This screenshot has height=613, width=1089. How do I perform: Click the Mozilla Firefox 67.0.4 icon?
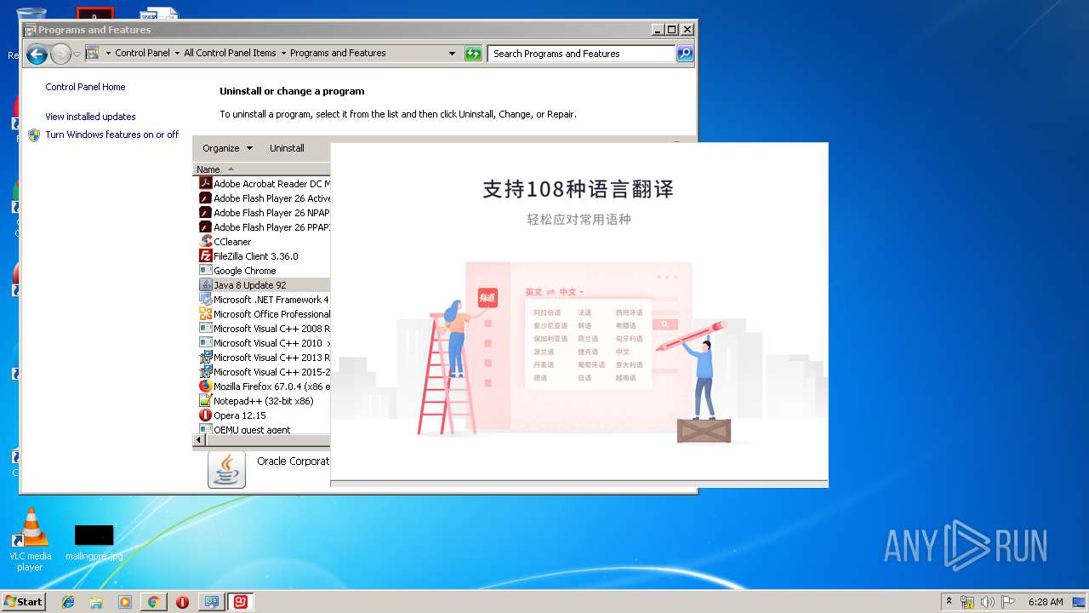tap(205, 387)
